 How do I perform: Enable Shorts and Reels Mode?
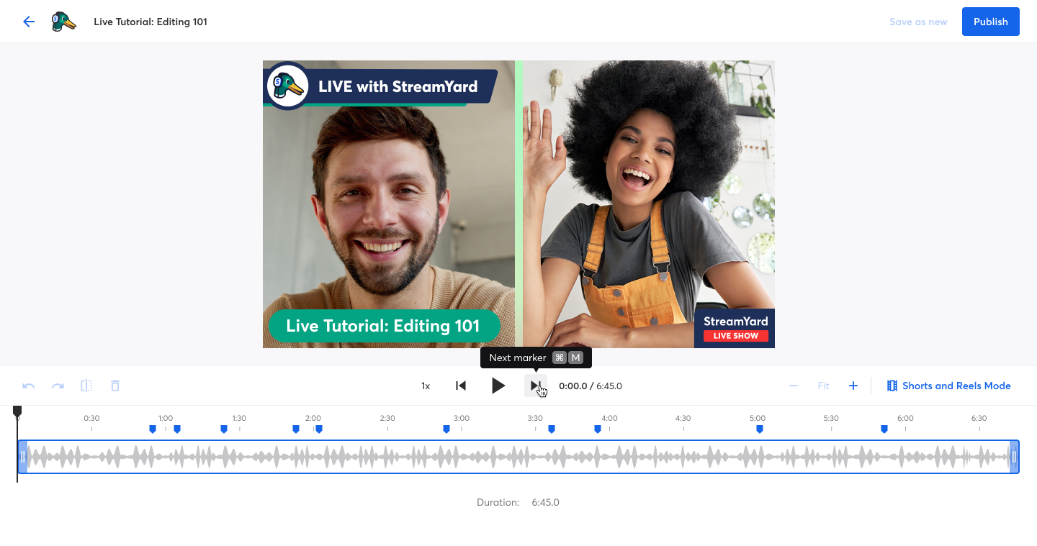point(948,386)
